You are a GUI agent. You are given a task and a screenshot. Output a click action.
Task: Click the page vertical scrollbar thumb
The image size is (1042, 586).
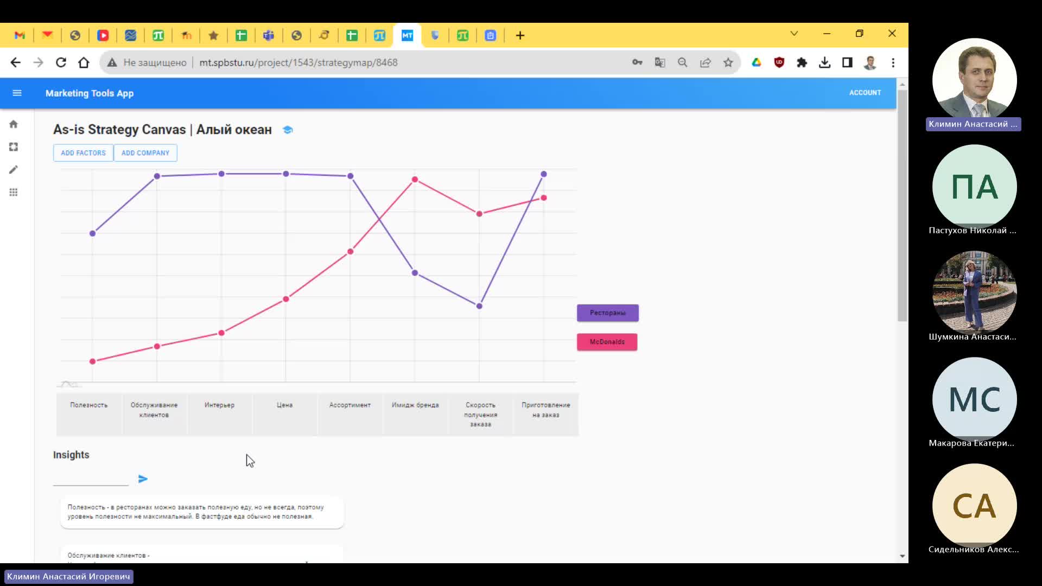pos(902,206)
